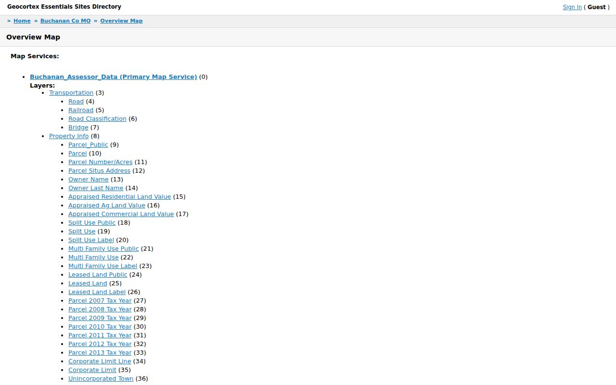
Task: Click the Overview Map breadcrumb link
Action: pos(121,21)
